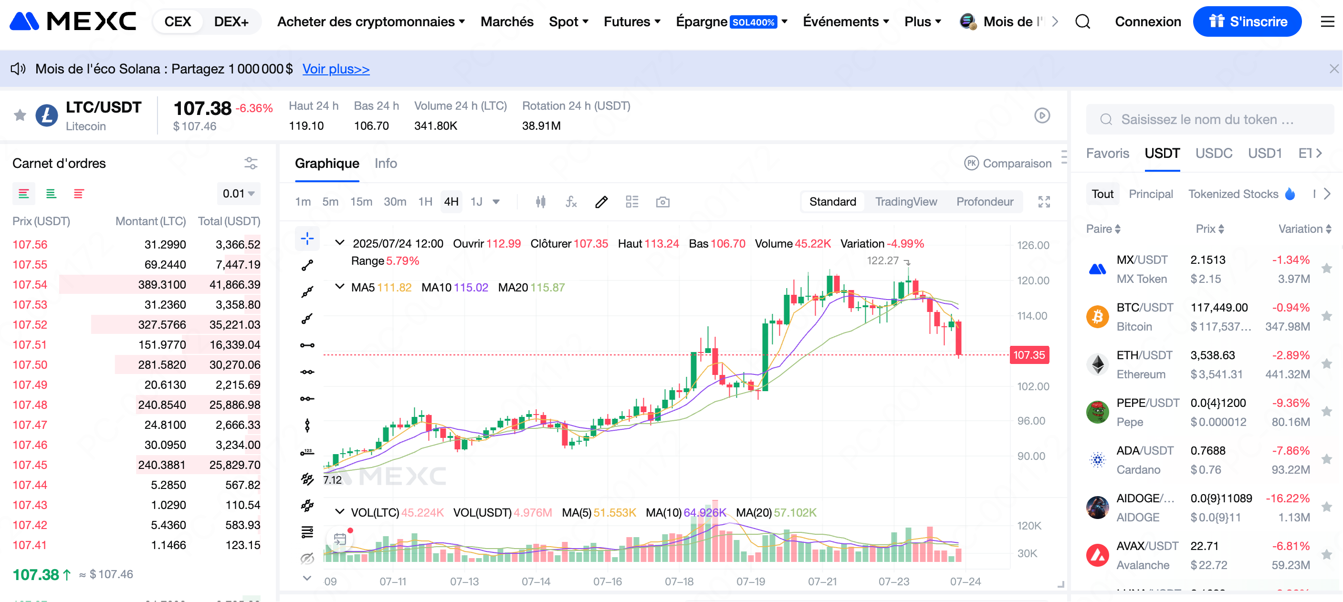Select the price range measure tool
1343x602 pixels.
pyautogui.click(x=307, y=452)
